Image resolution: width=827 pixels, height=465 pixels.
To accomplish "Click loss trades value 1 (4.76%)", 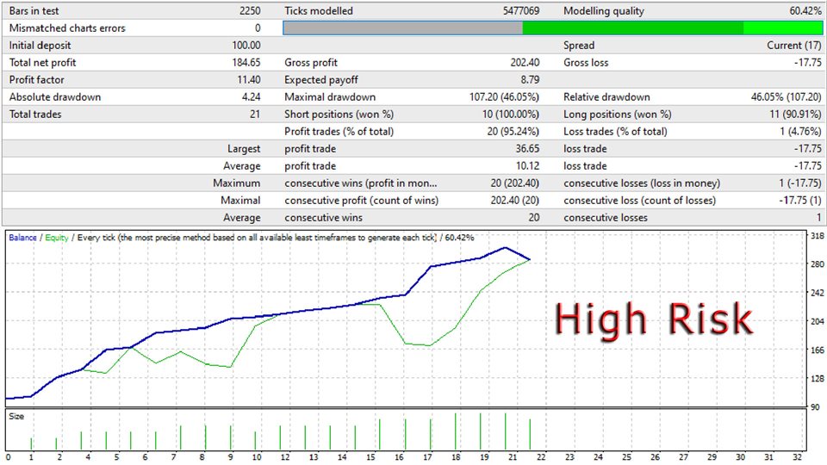I will [x=800, y=131].
